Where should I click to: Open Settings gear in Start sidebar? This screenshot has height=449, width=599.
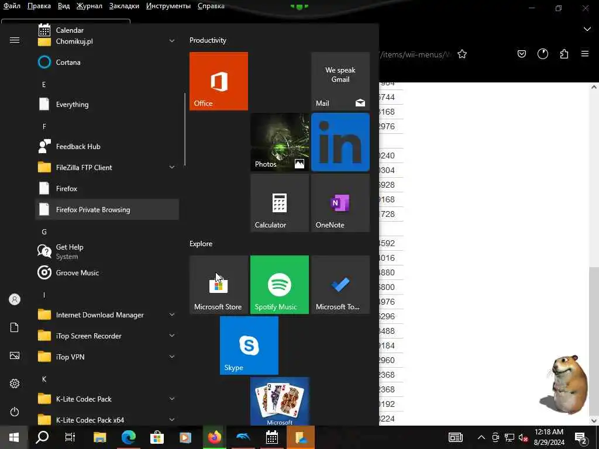pyautogui.click(x=15, y=384)
